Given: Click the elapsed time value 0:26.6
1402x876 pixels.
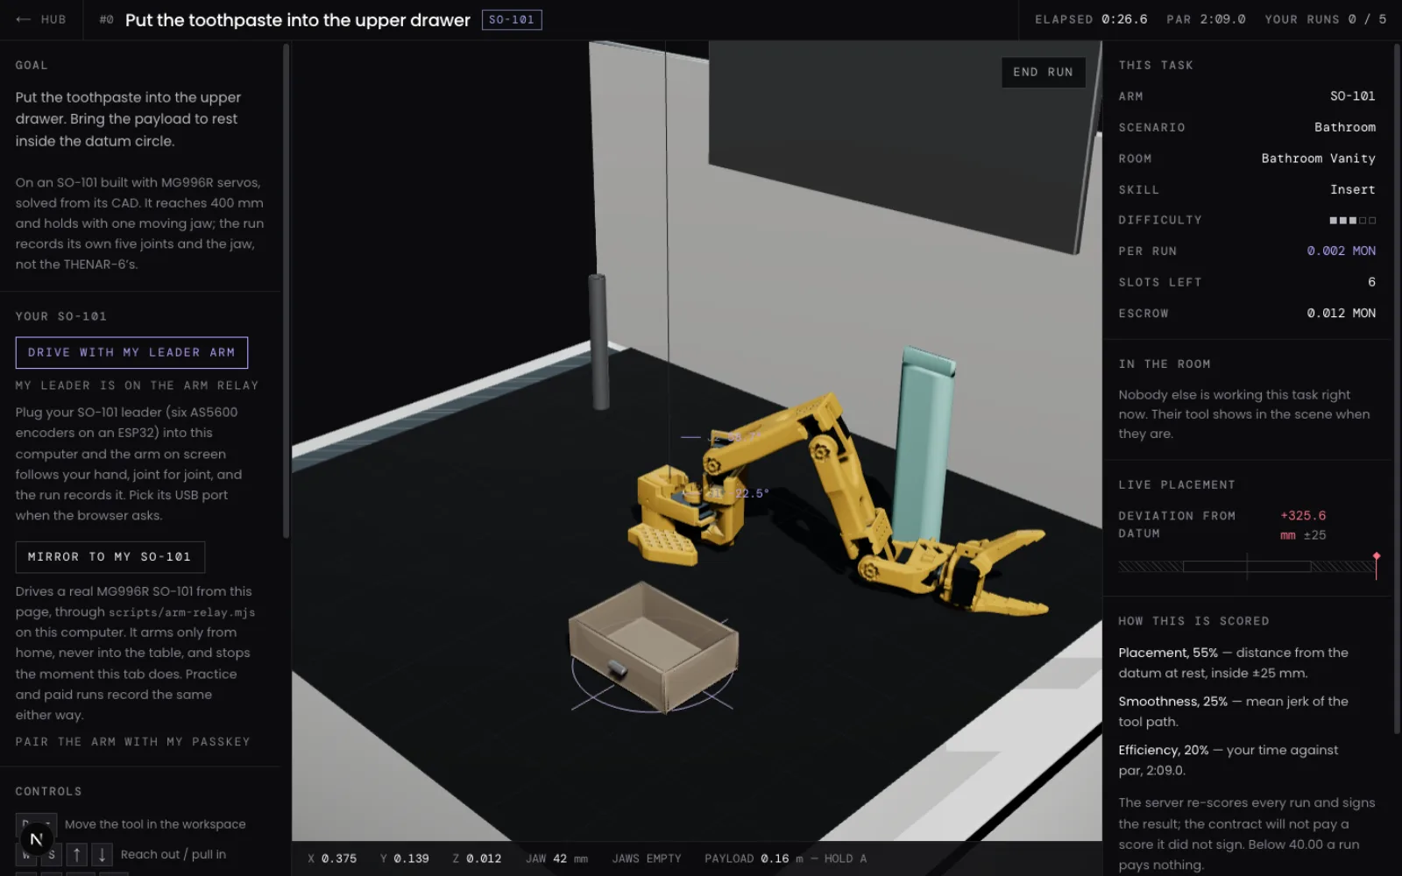Looking at the screenshot, I should (x=1124, y=19).
